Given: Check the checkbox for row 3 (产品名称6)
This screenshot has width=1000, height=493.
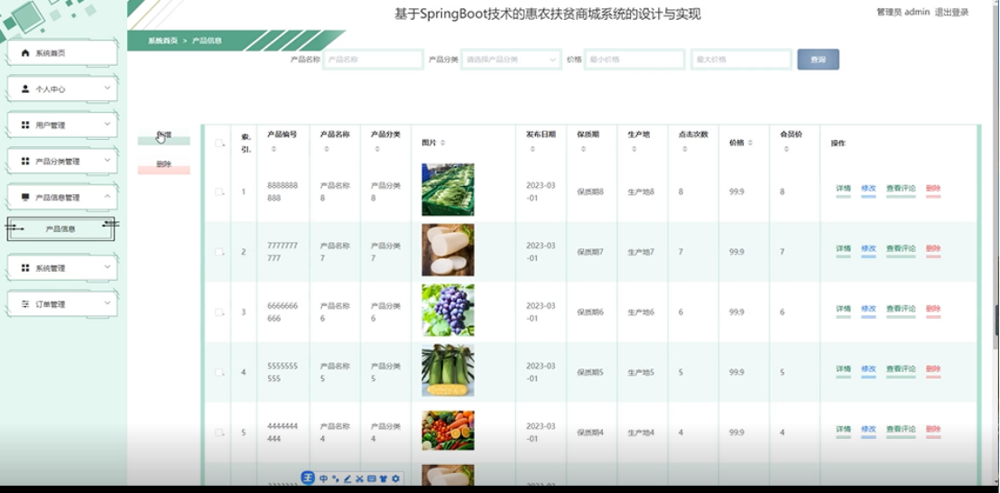Looking at the screenshot, I should (x=218, y=312).
